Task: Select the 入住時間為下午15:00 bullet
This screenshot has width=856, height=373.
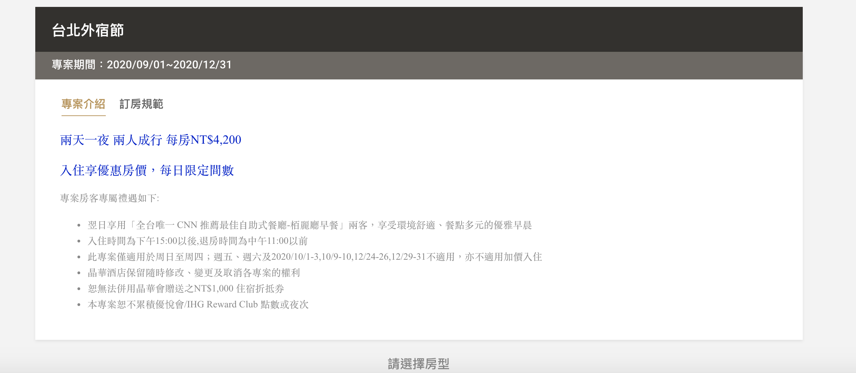Action: tap(198, 241)
